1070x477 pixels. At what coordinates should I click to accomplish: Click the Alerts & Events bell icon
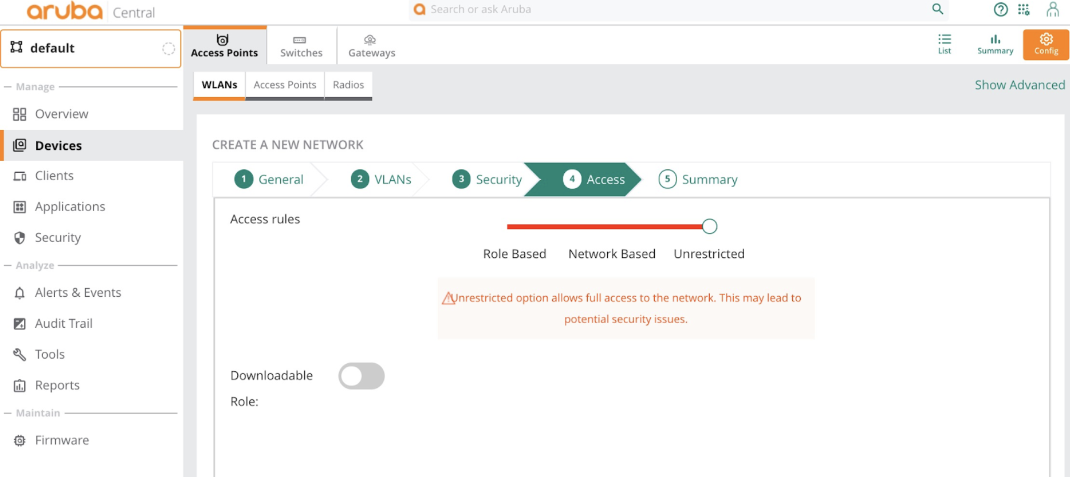19,293
